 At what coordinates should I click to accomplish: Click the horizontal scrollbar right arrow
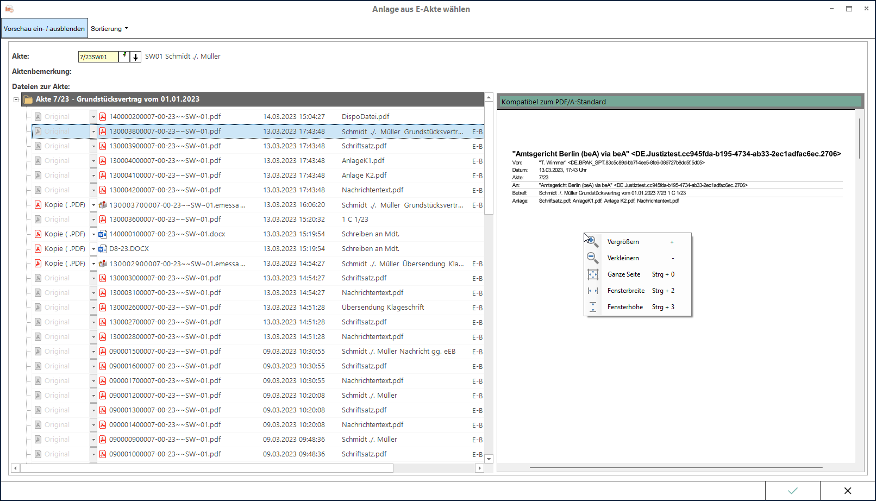coord(479,468)
